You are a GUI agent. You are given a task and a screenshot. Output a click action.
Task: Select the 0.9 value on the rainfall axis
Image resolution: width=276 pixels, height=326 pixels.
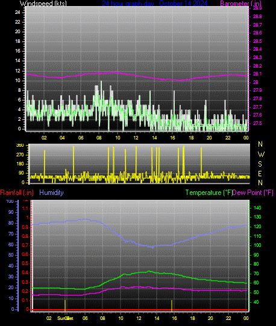[25, 227]
